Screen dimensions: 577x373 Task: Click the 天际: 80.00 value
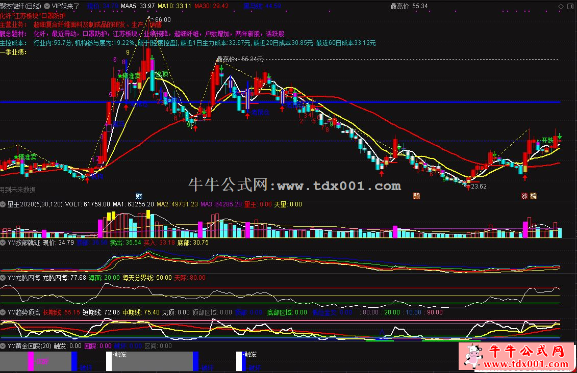click(x=190, y=278)
